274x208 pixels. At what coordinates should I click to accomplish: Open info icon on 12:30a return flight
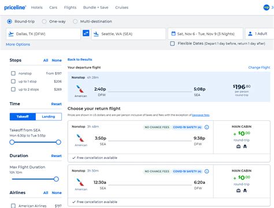(x=207, y=171)
